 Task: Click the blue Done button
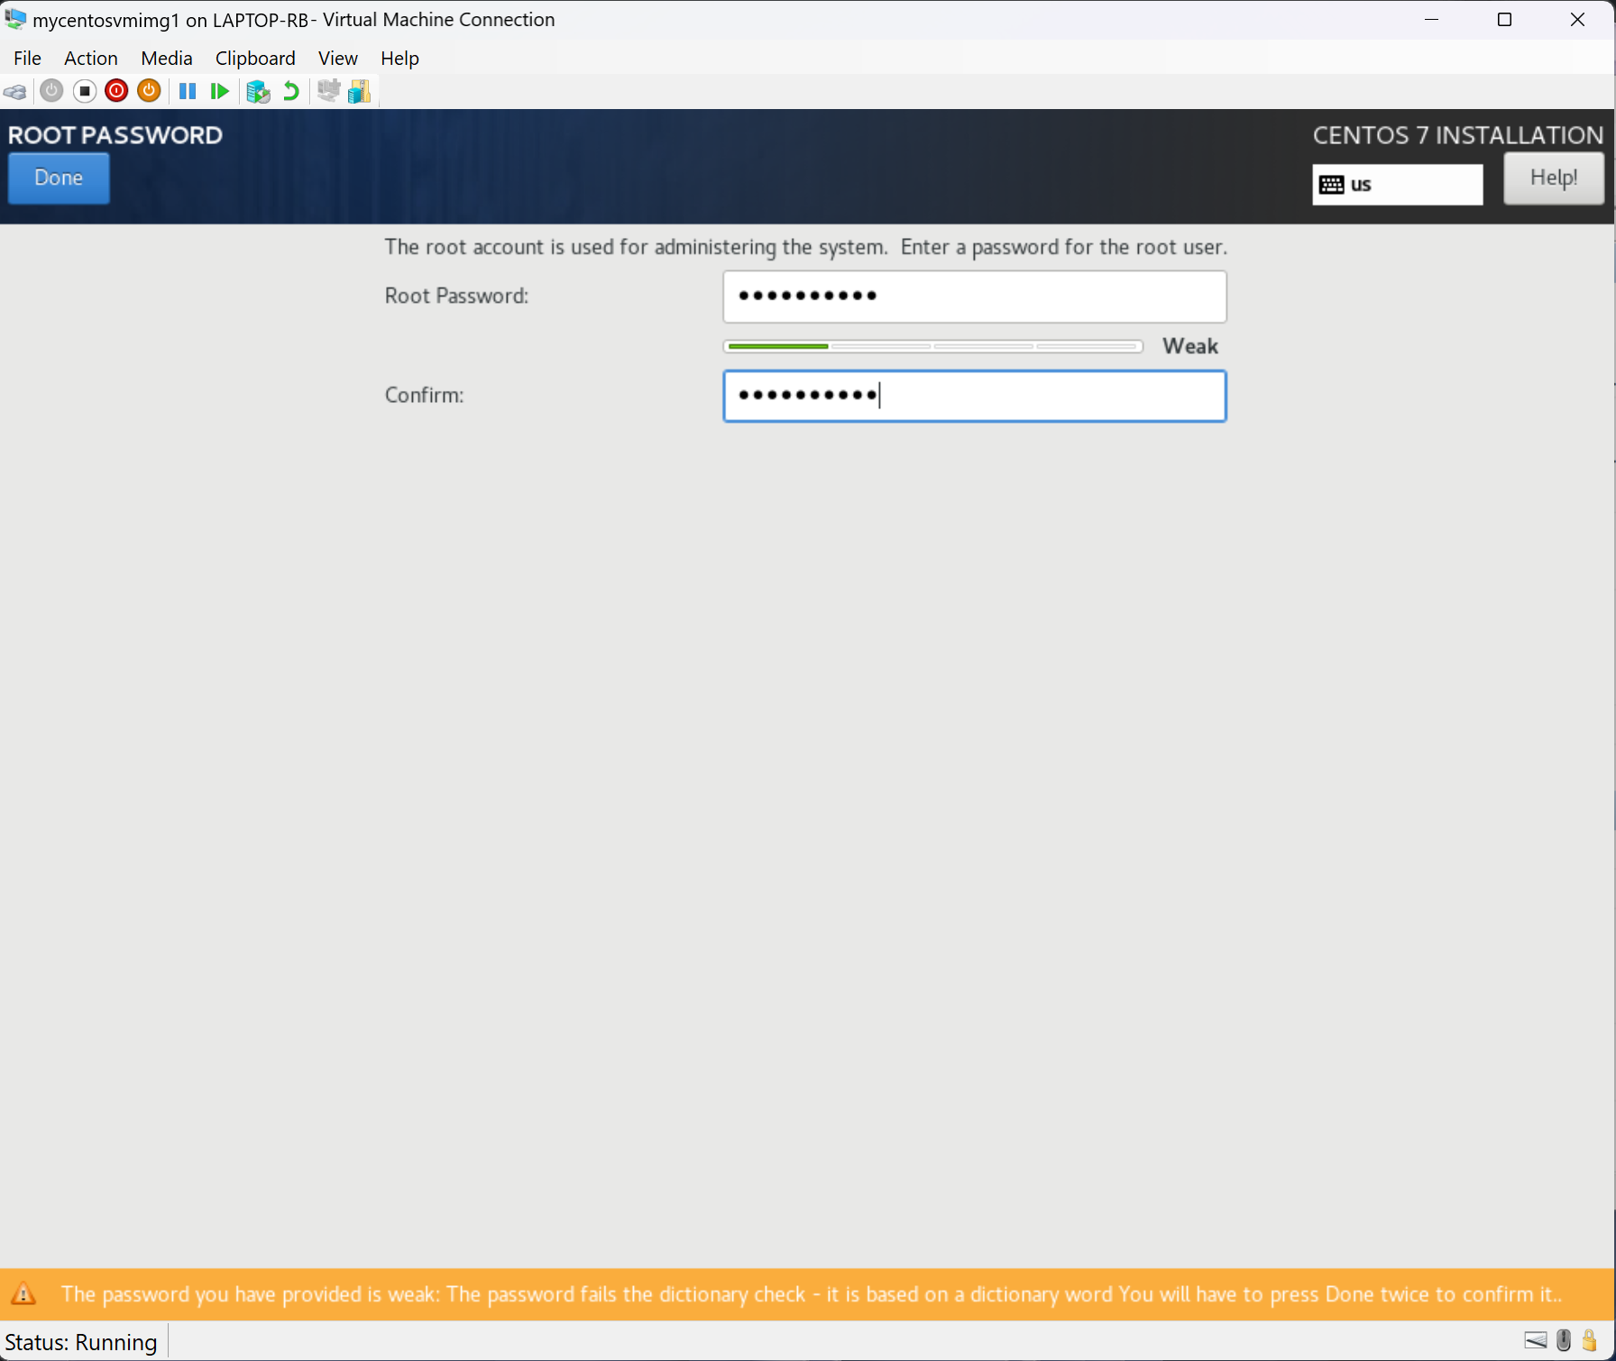(59, 178)
